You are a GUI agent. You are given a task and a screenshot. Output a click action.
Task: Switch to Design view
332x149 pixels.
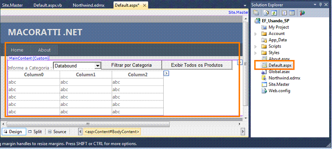tap(14, 132)
